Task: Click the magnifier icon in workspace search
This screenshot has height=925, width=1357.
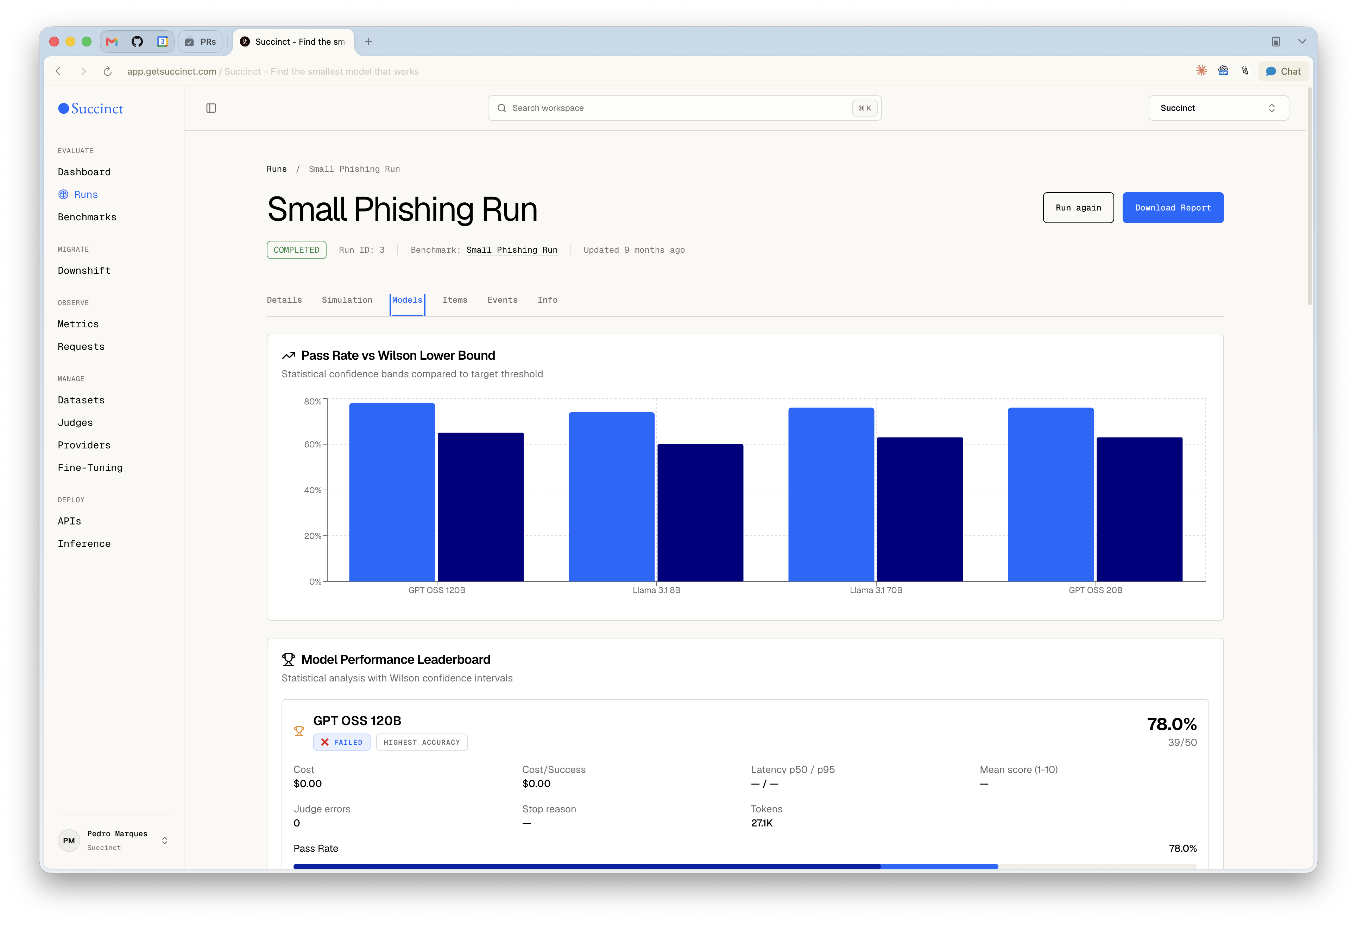Action: 501,108
